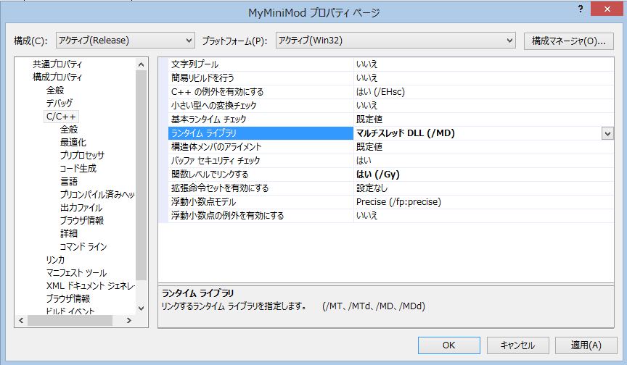Screen dimensions: 627x365
Task: Open the 構成 configuration dropdown
Action: pyautogui.click(x=126, y=41)
